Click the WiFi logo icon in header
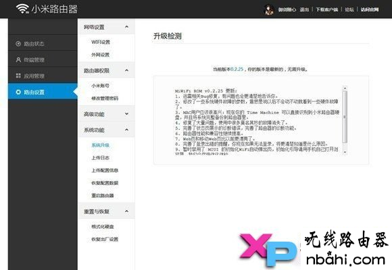 click(22, 9)
